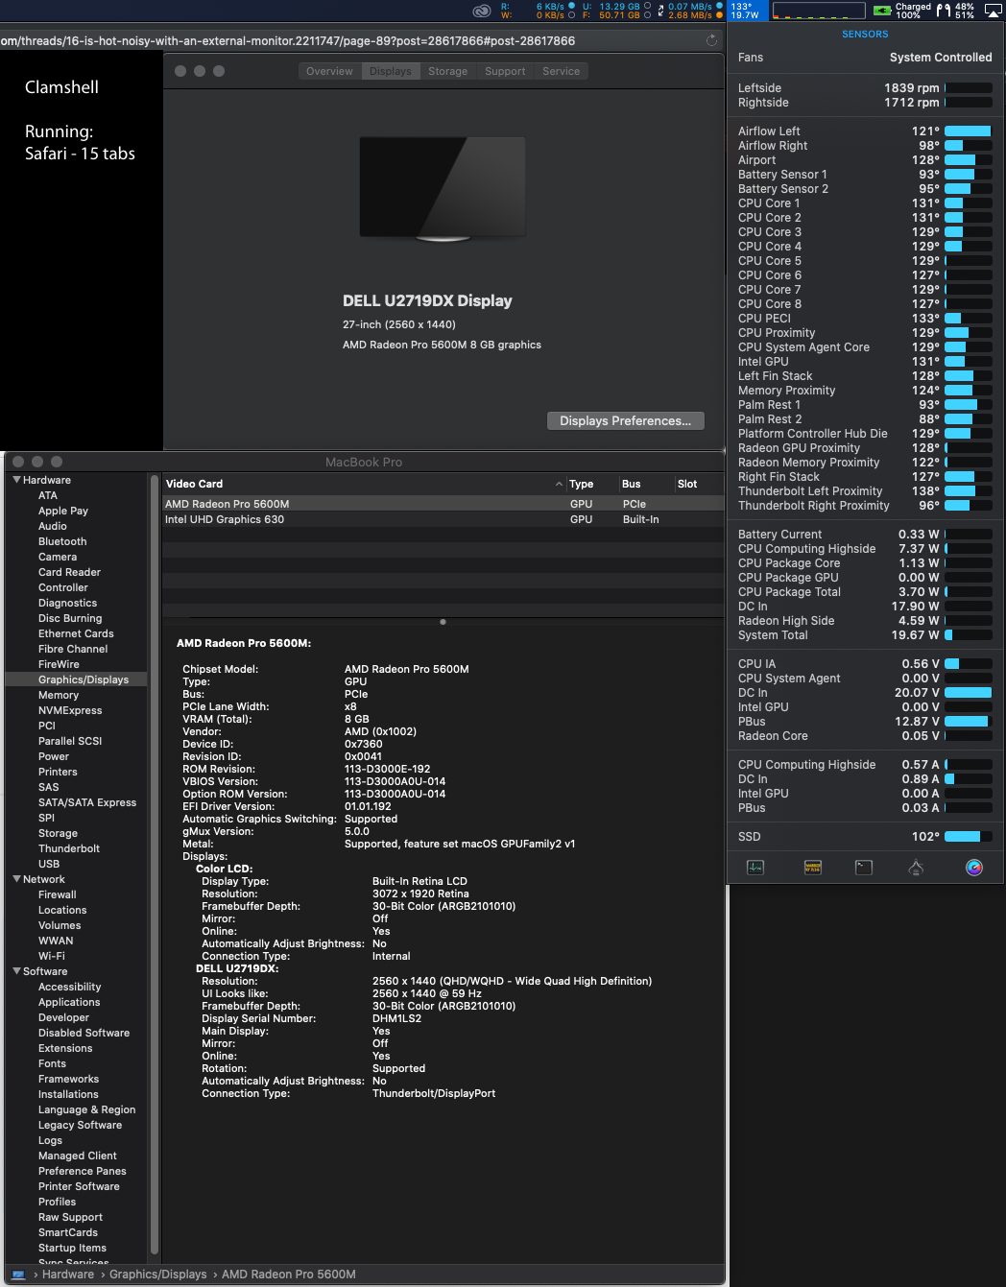Sort by the Type column header
The height and width of the screenshot is (1287, 1006).
click(x=581, y=484)
